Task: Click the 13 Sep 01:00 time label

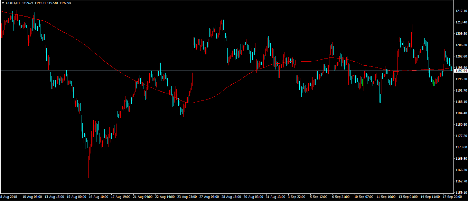Action: tap(408, 197)
